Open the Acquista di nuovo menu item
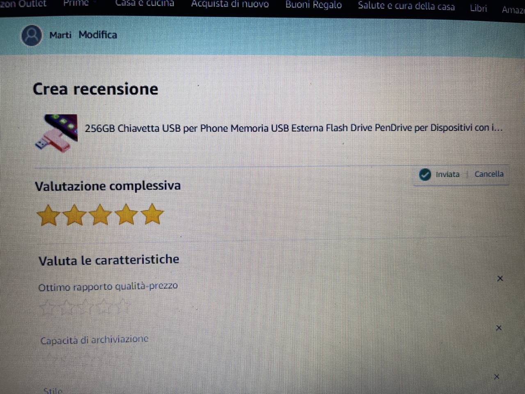The height and width of the screenshot is (394, 525). (x=230, y=5)
